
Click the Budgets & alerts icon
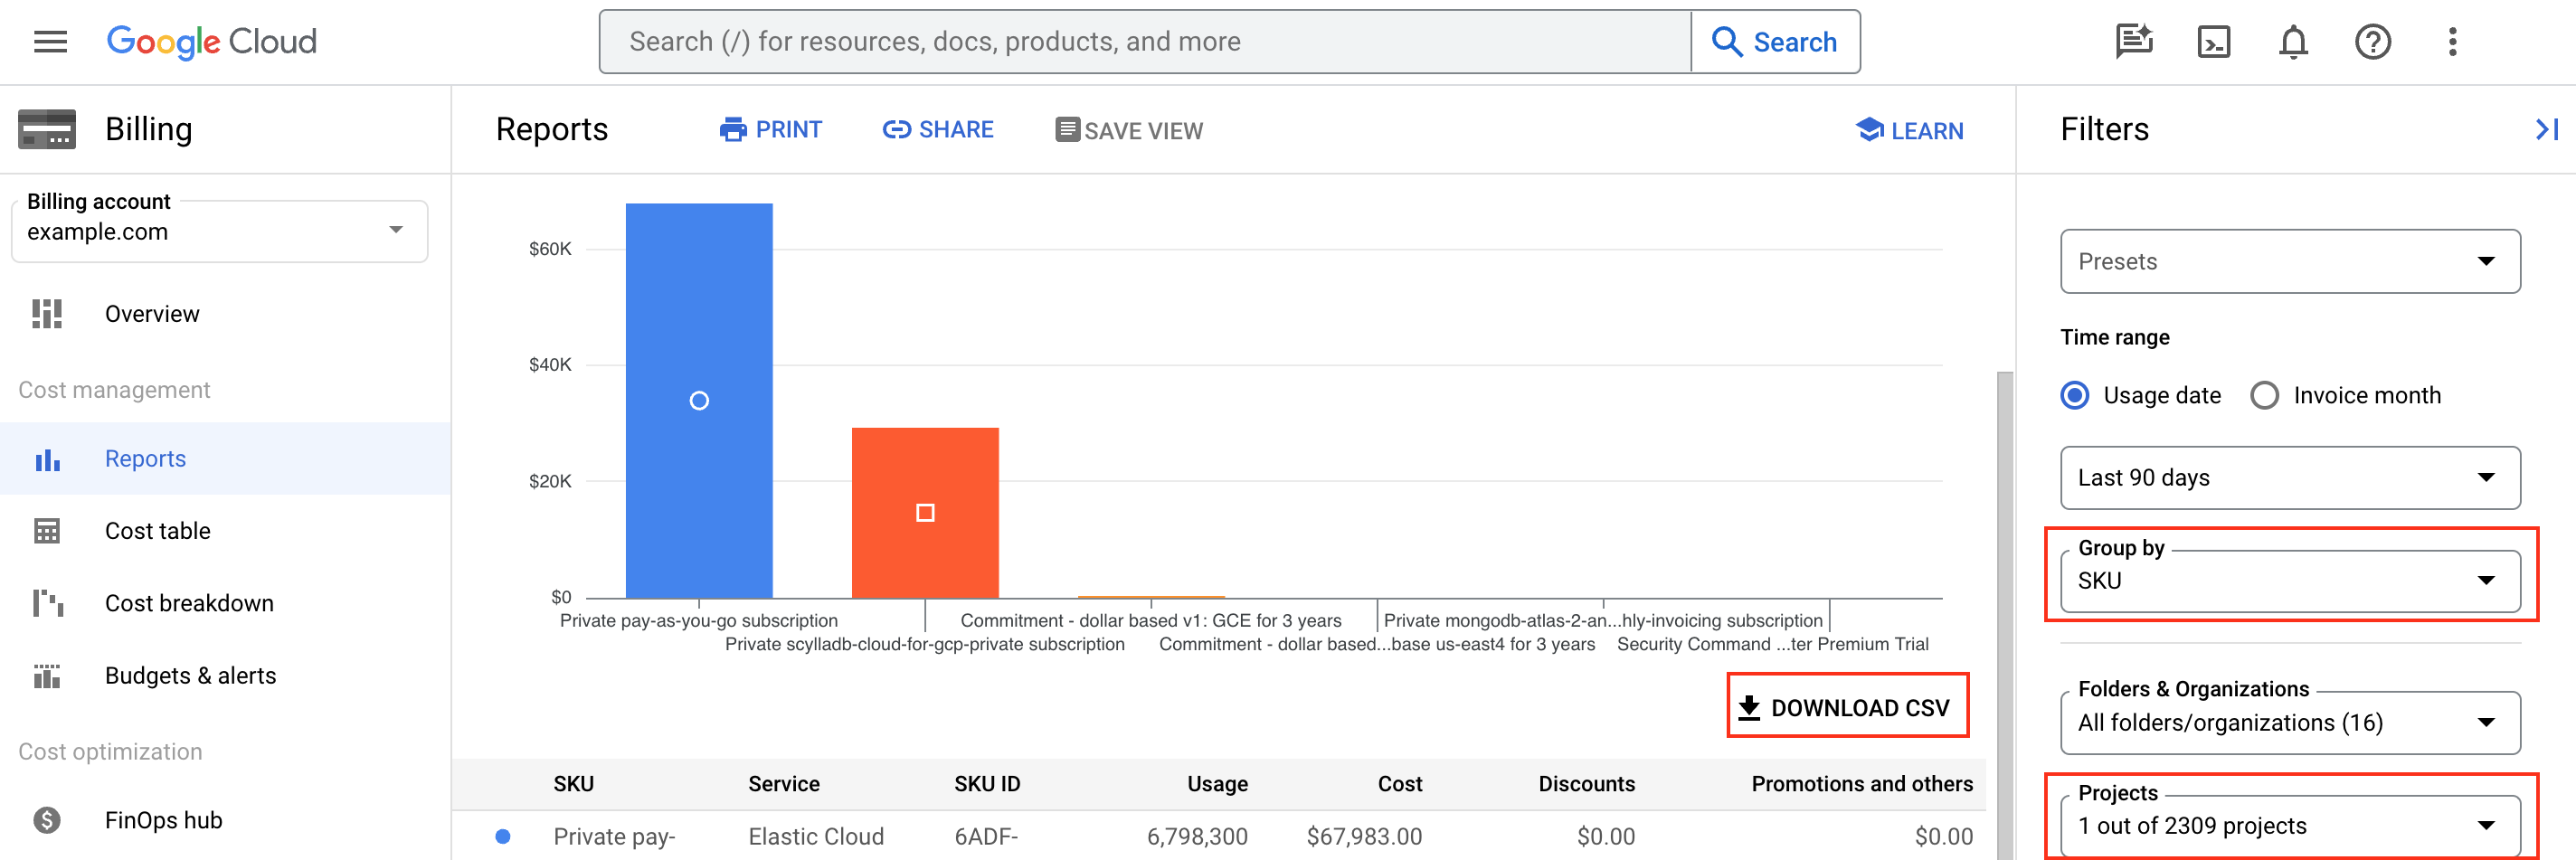click(x=46, y=675)
